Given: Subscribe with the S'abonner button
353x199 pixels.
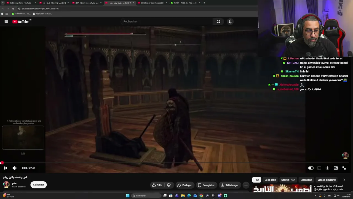Looking at the screenshot, I should tap(39, 185).
